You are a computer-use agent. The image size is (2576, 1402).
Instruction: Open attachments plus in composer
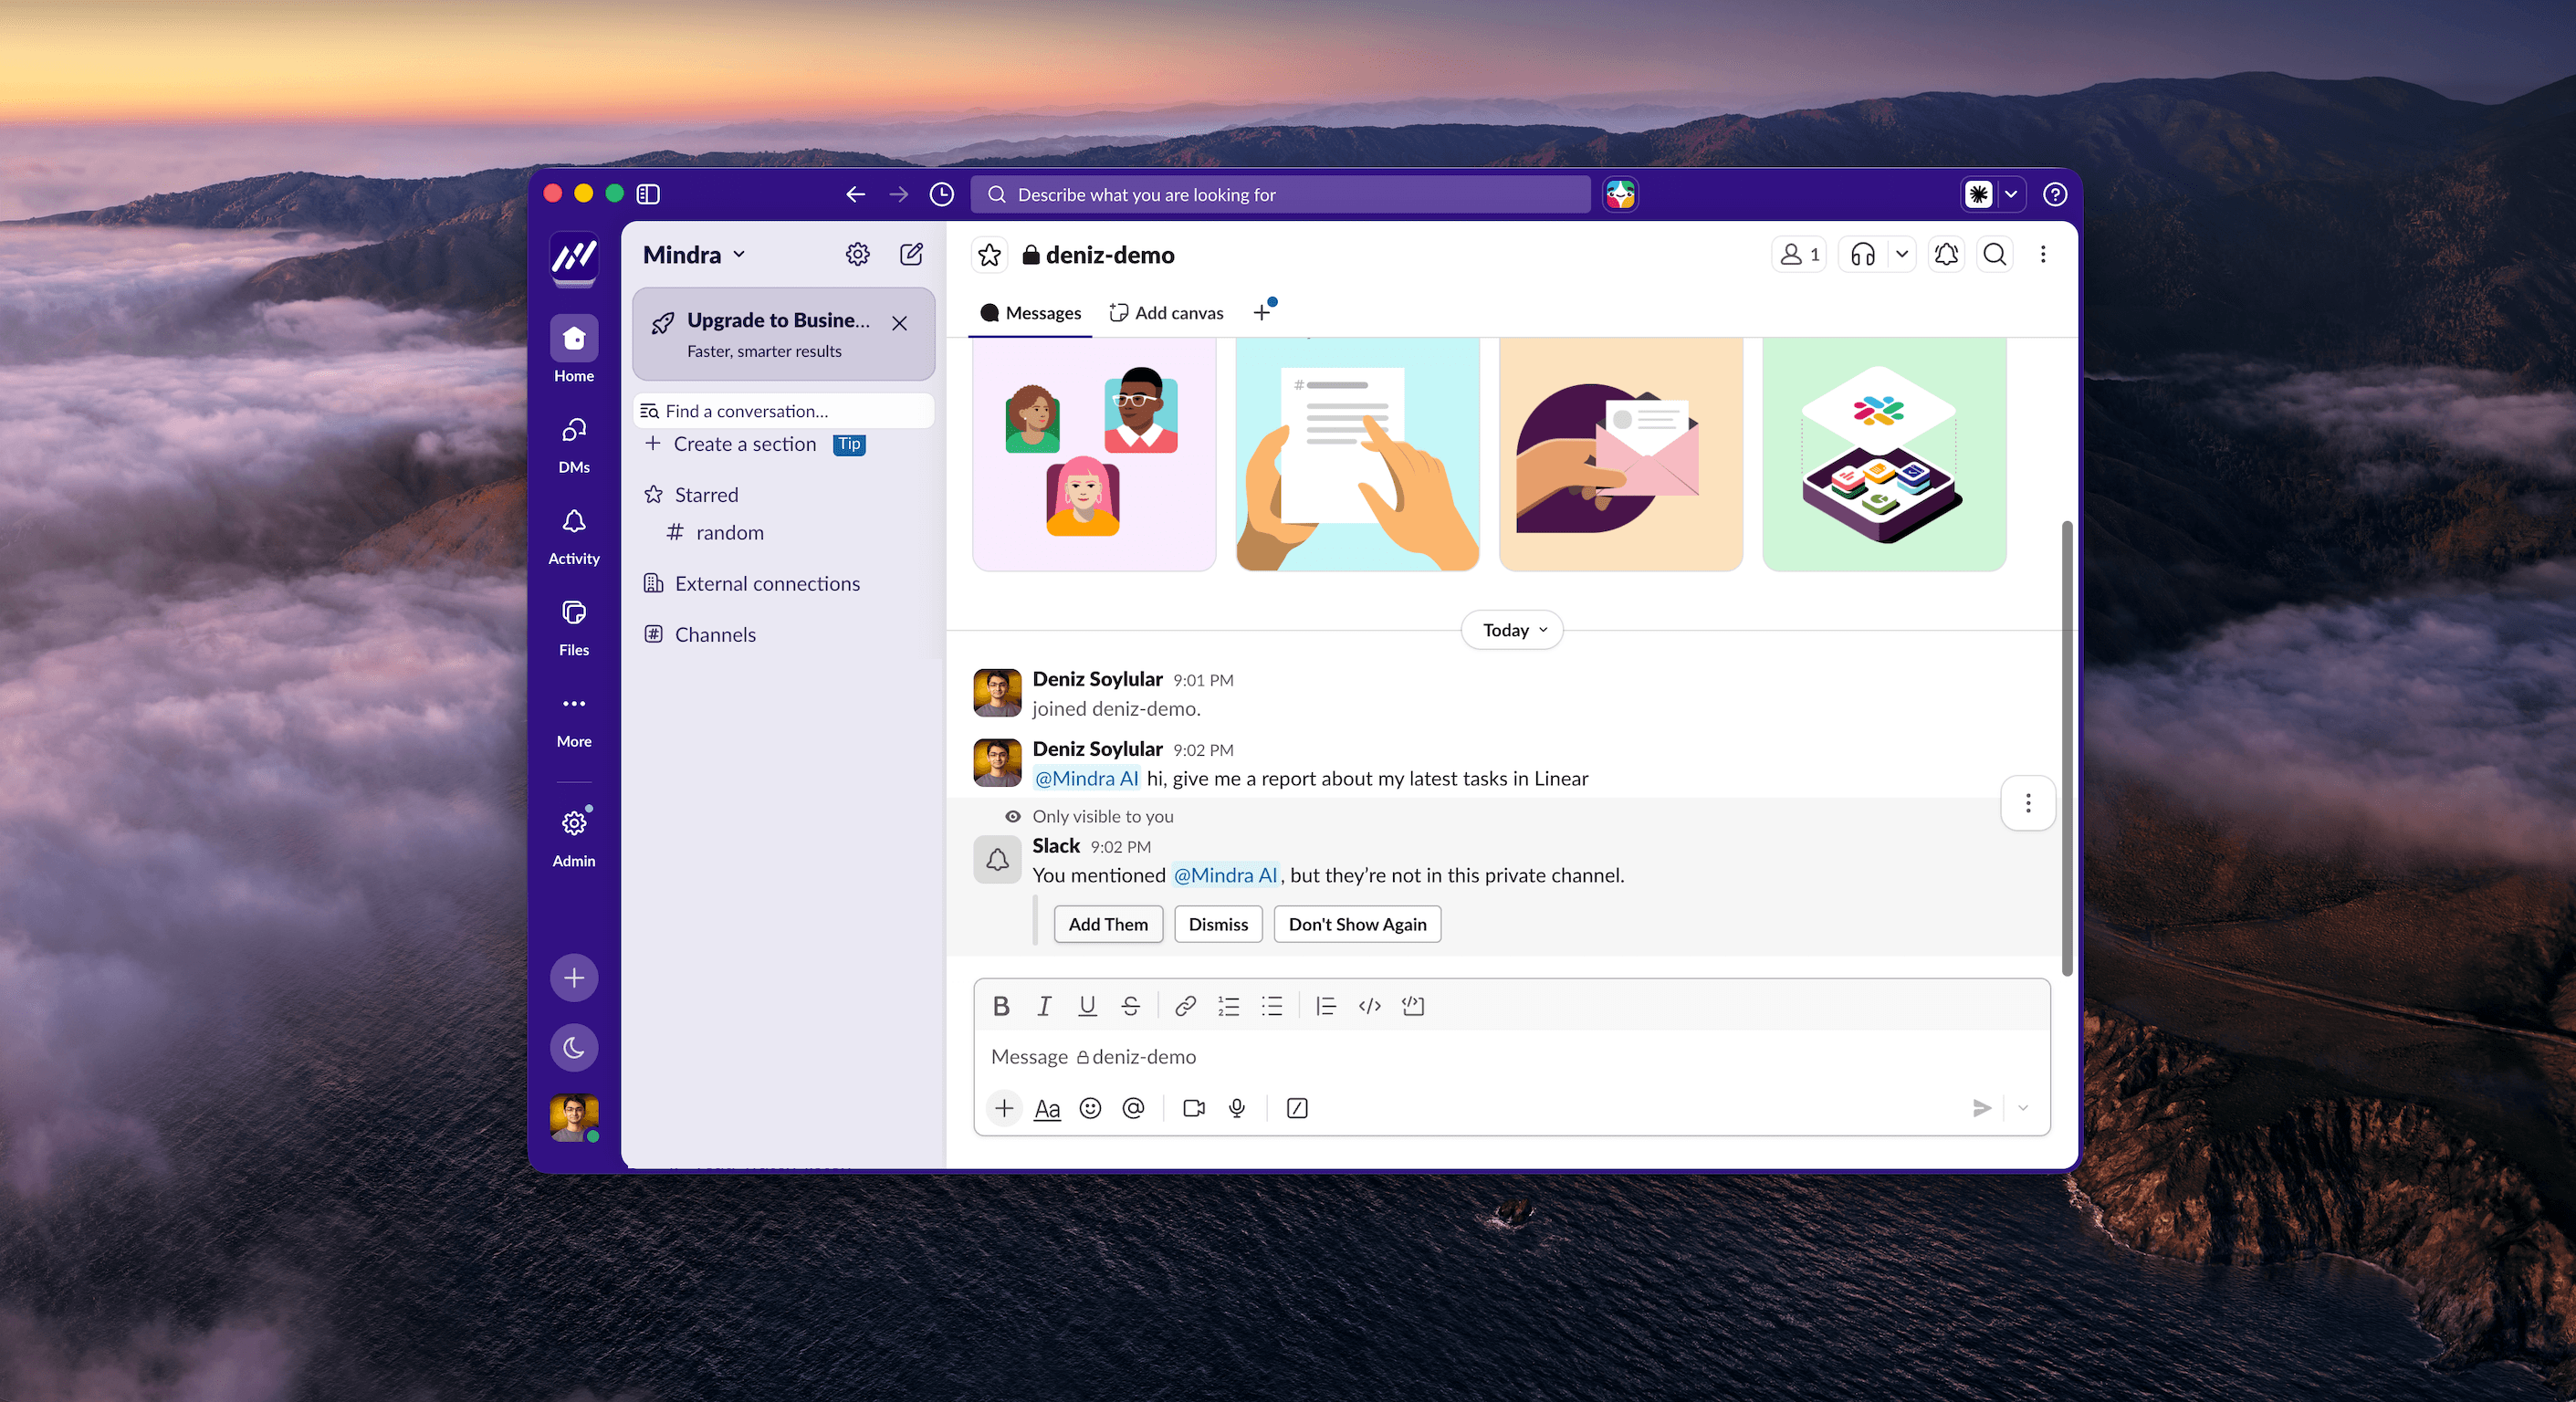tap(1004, 1108)
